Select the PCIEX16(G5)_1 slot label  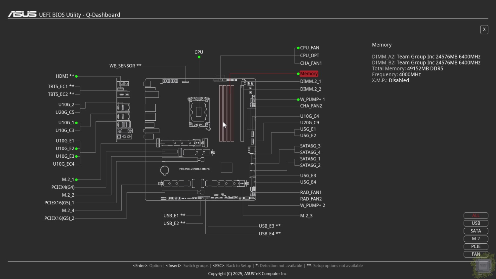[x=60, y=203]
